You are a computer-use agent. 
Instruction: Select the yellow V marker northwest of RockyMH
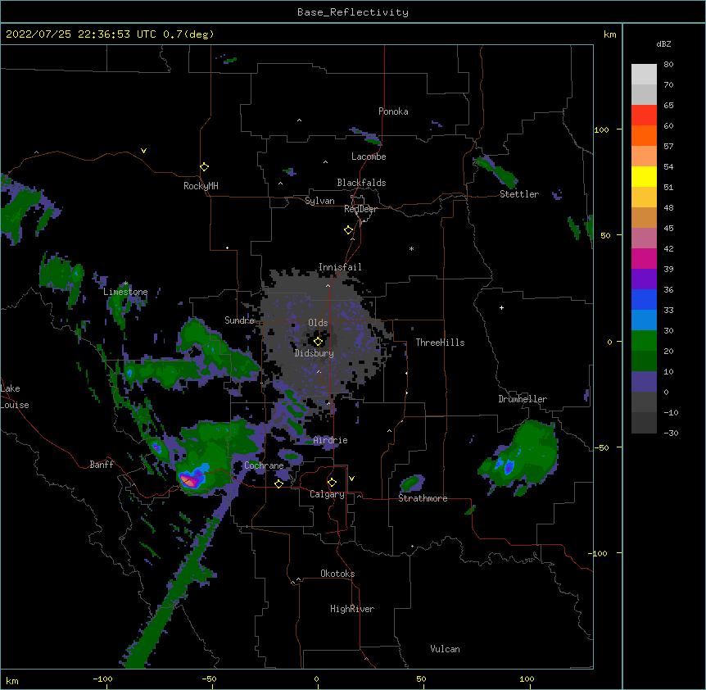click(x=143, y=151)
